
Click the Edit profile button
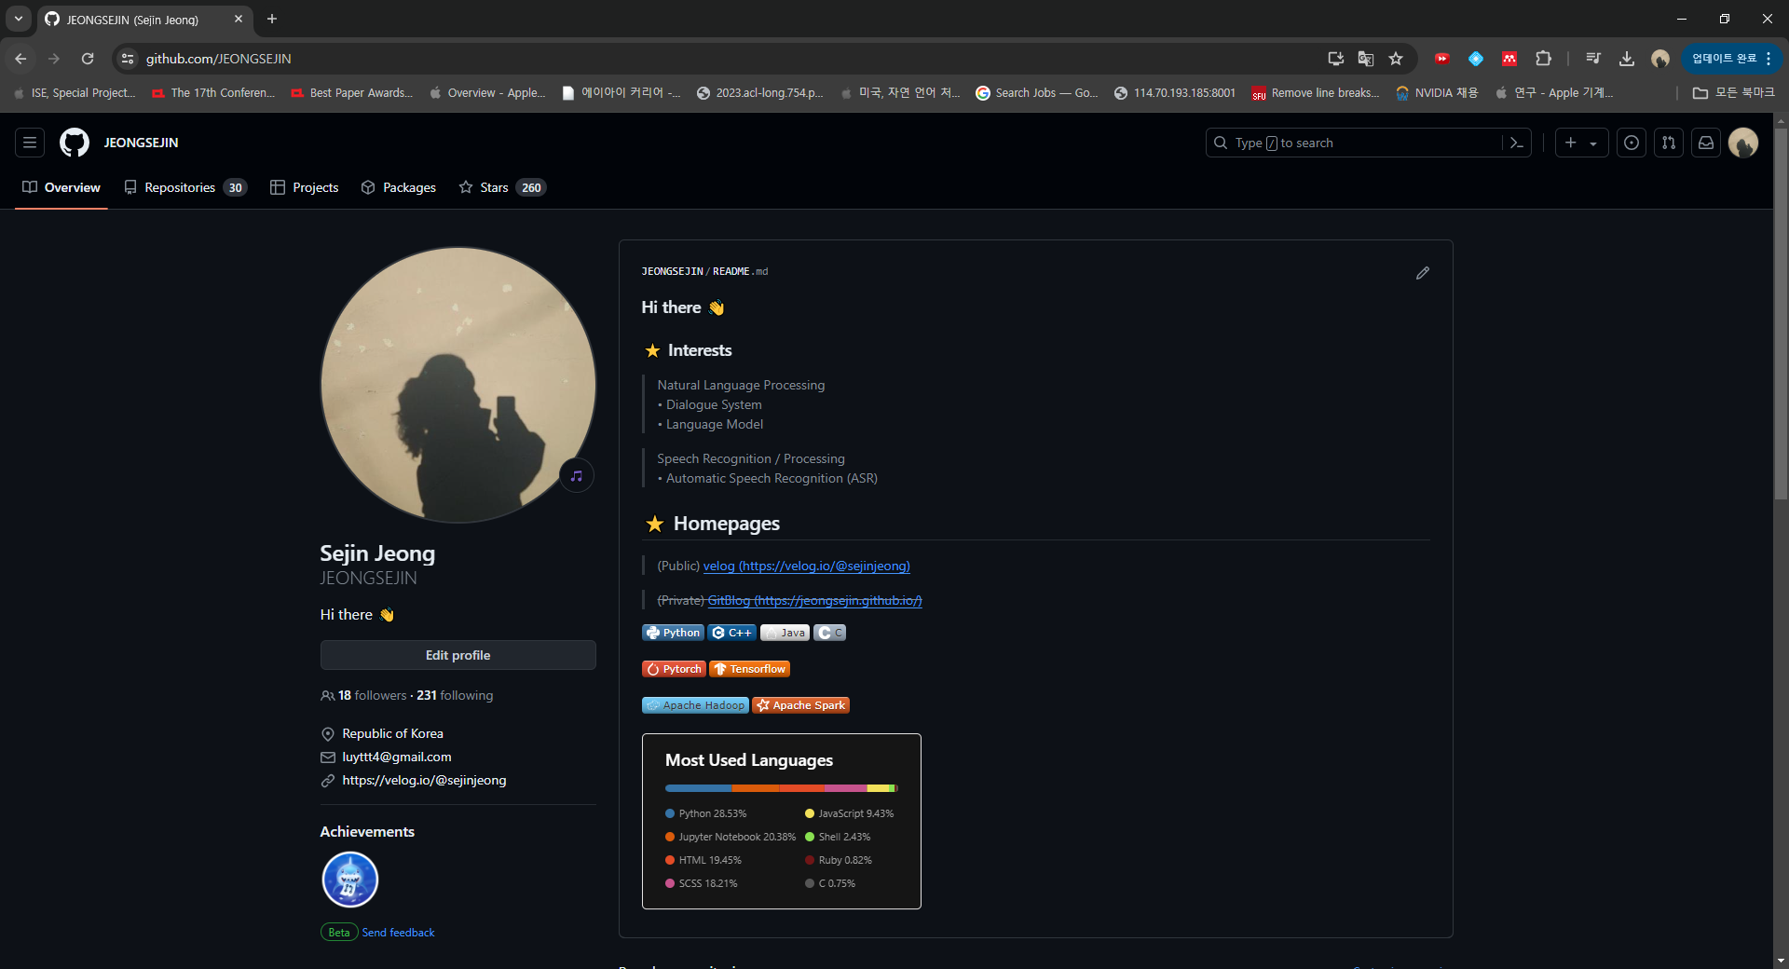(x=457, y=655)
